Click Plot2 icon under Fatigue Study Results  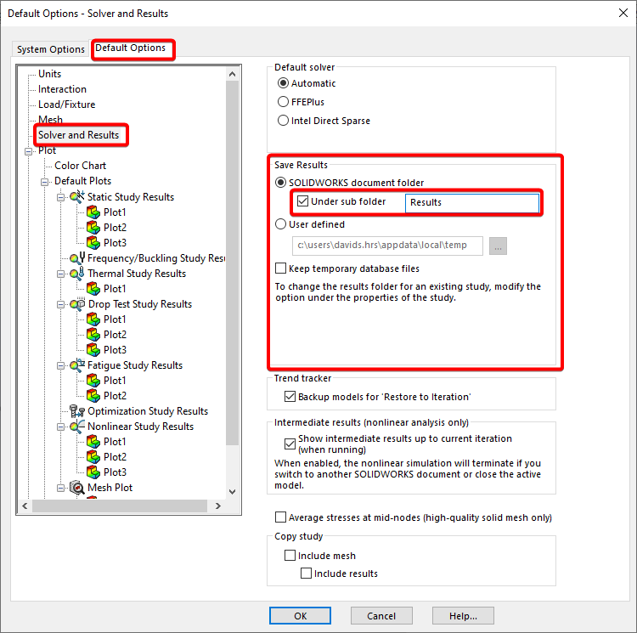[x=93, y=396]
